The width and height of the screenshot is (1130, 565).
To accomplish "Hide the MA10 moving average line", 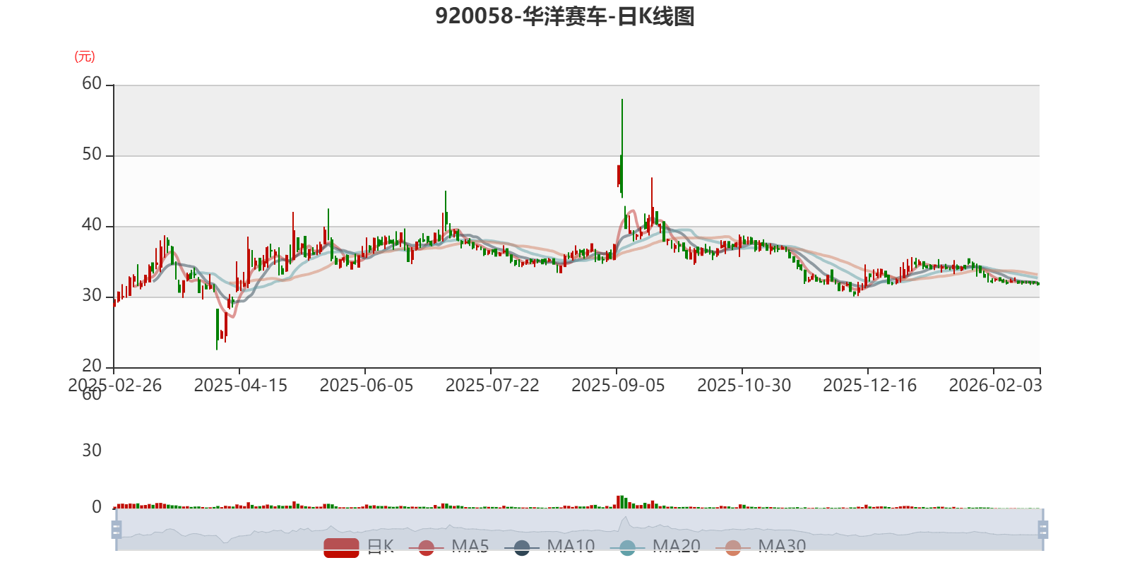I will [x=549, y=547].
